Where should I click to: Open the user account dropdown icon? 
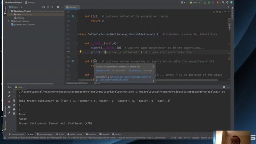(183, 2)
